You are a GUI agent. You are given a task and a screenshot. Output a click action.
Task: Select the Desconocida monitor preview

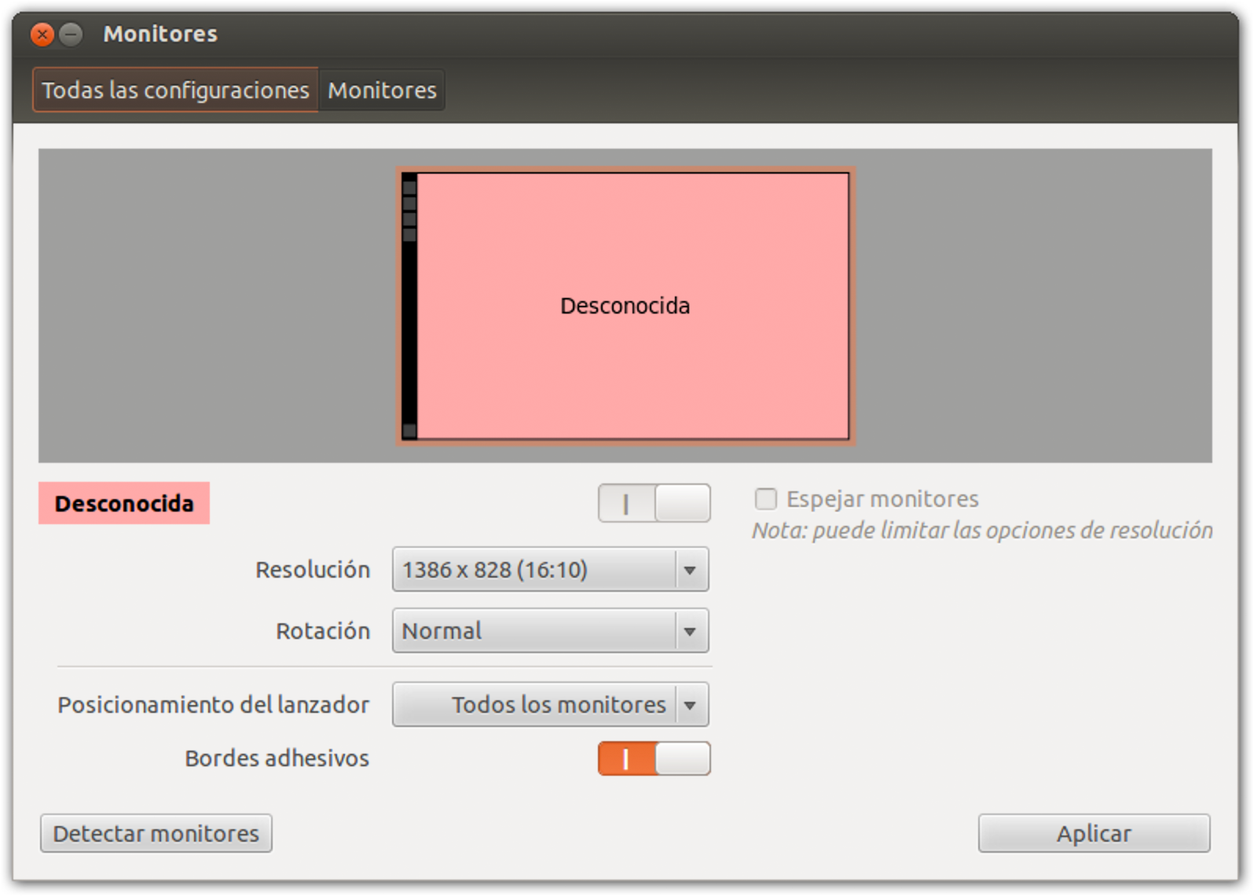coord(625,306)
